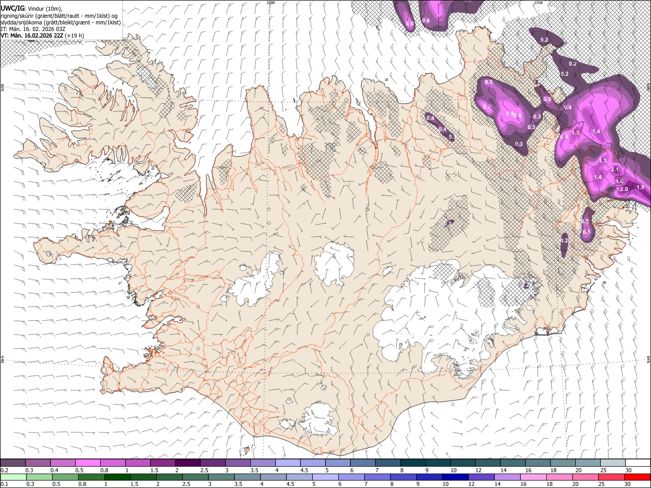The height and width of the screenshot is (488, 651).
Task: Click the '0.2' label on the upper legend scale
Action: [x=4, y=470]
